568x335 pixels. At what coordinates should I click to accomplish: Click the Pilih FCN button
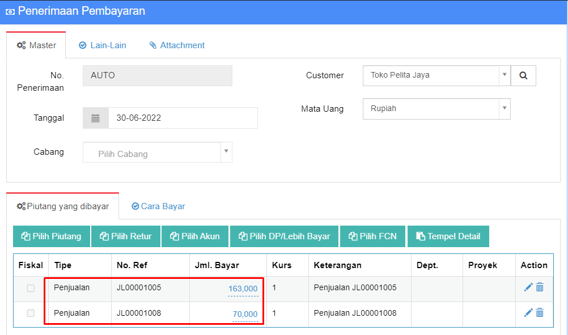click(372, 236)
